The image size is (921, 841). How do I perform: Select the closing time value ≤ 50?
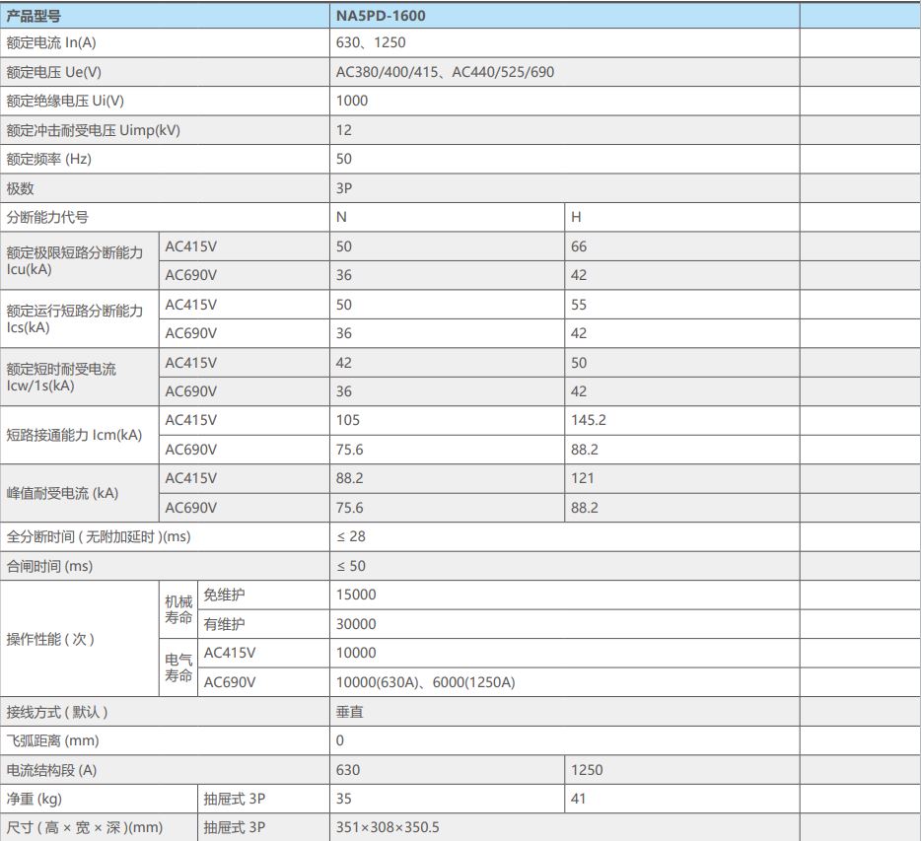point(351,566)
